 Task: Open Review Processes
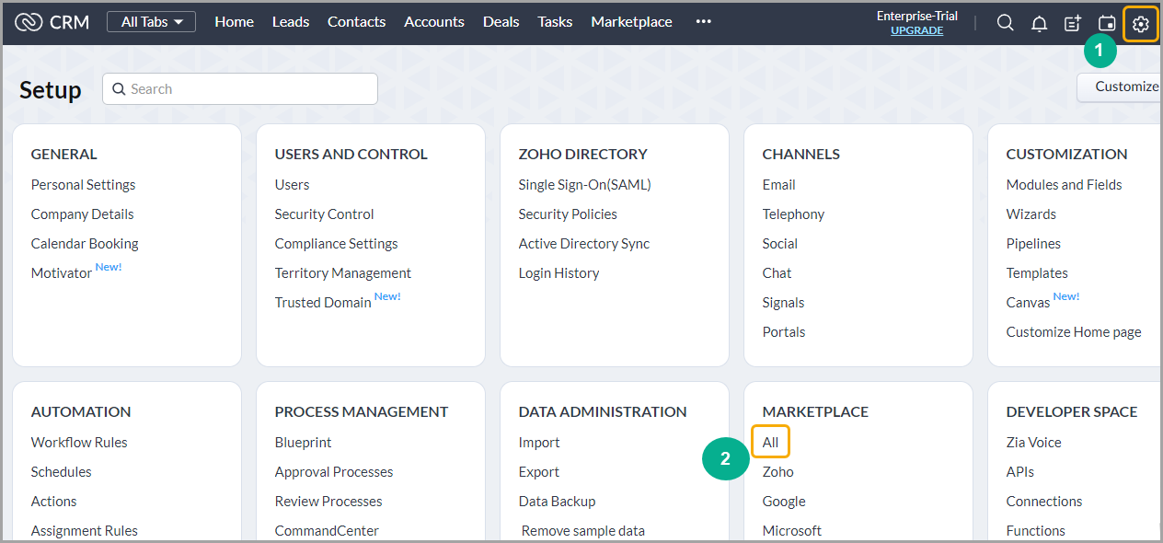tap(328, 502)
